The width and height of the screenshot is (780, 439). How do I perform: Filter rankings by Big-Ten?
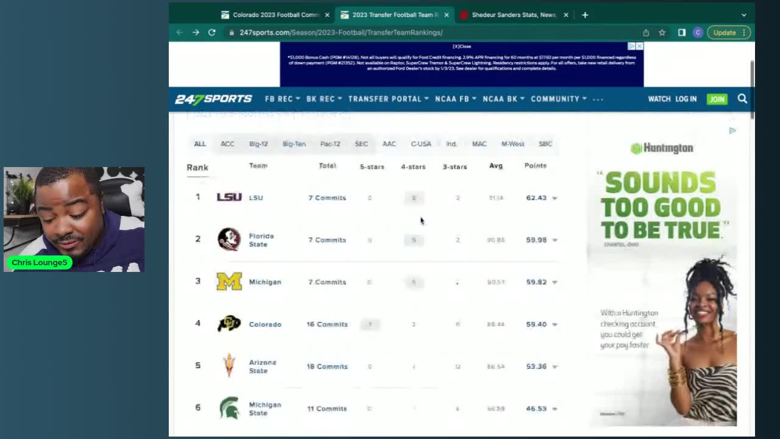coord(294,144)
